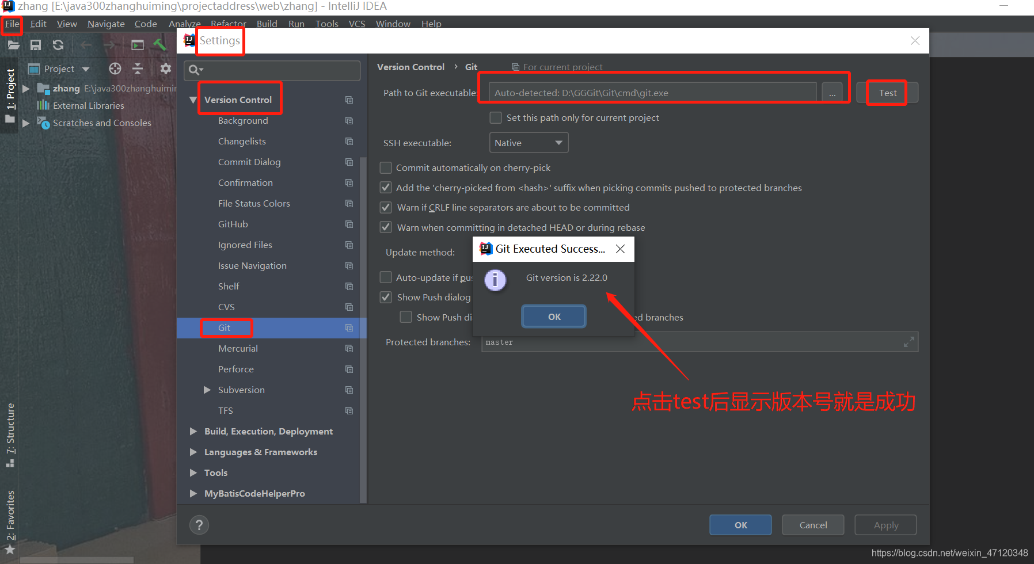Image resolution: width=1034 pixels, height=564 pixels.
Task: Click the project-level icon beside Commit Dialog
Action: click(349, 162)
